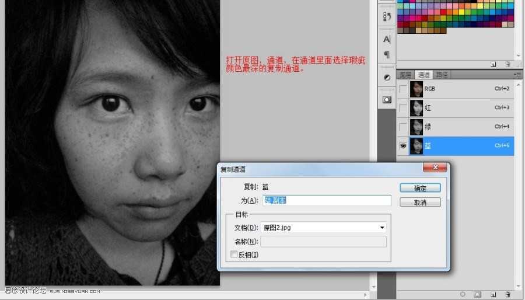
Task: Click the canvas horizontal scroll right arrow
Action: [366, 295]
